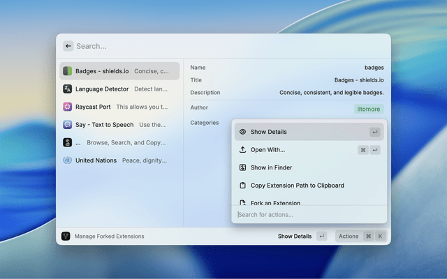
Task: Select Open With... in the actions menu
Action: pyautogui.click(x=268, y=150)
